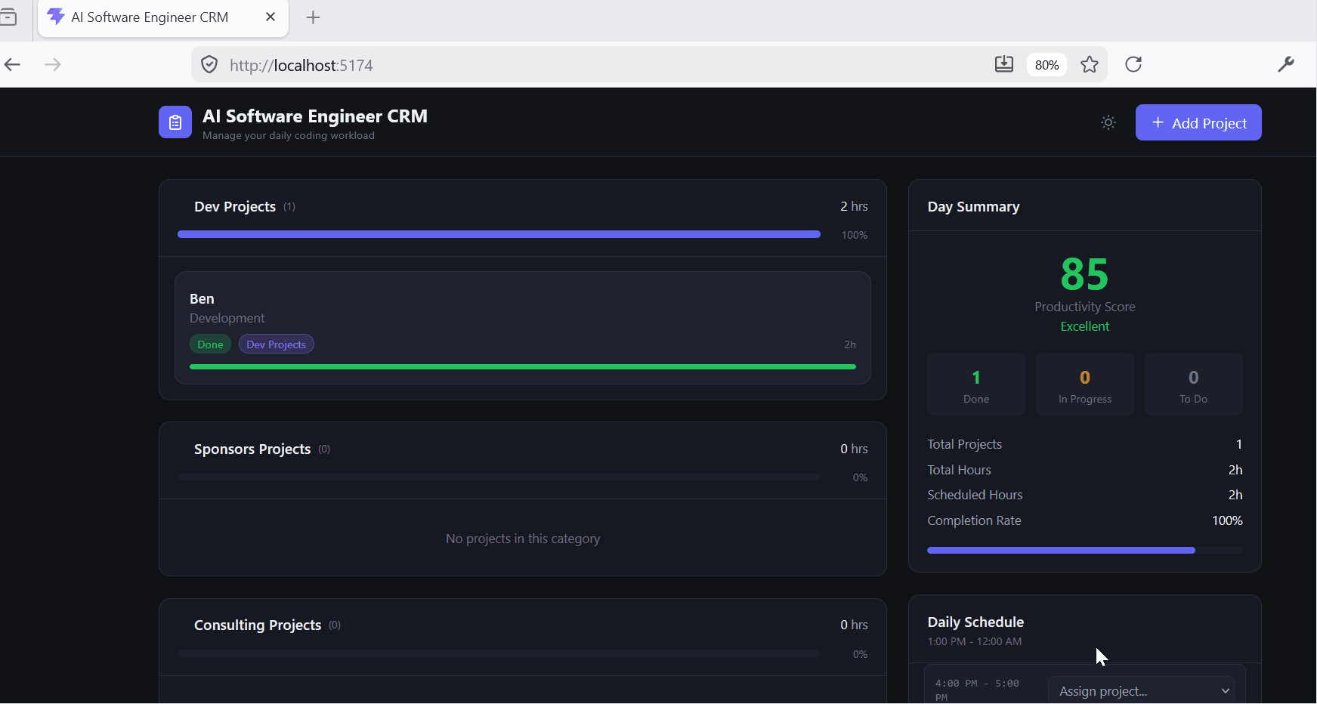Viewport: 1317px width, 704px height.
Task: Close the AI Software Engineer CRM tab
Action: (271, 17)
